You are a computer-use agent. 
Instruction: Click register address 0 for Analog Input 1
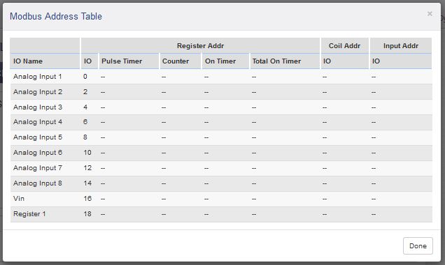pos(85,77)
